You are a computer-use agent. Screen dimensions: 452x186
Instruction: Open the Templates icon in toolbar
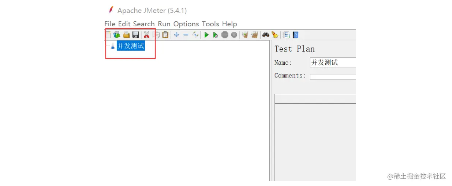point(117,35)
